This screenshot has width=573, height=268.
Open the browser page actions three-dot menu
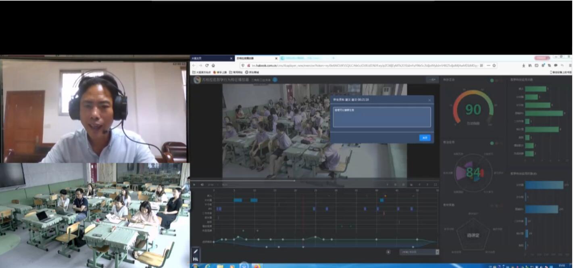[488, 65]
